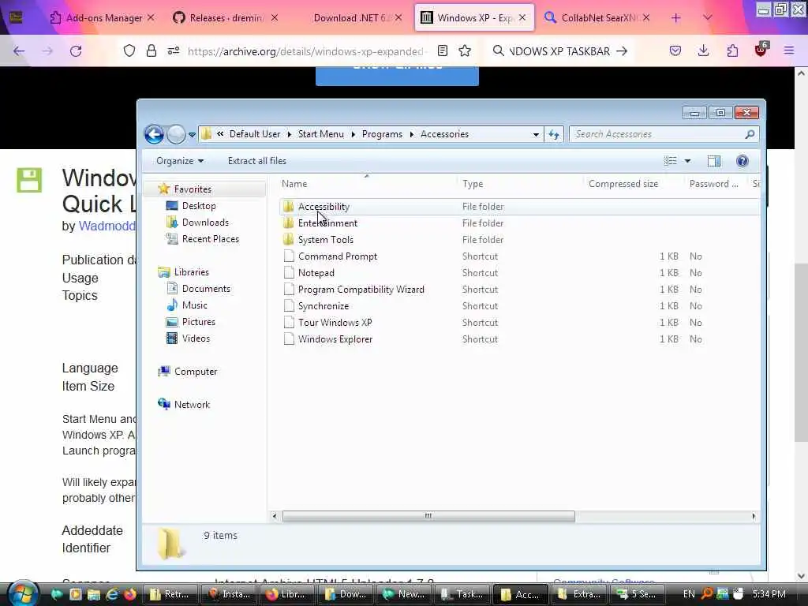Open Pictures library in navigation pane
The image size is (808, 606).
[198, 322]
